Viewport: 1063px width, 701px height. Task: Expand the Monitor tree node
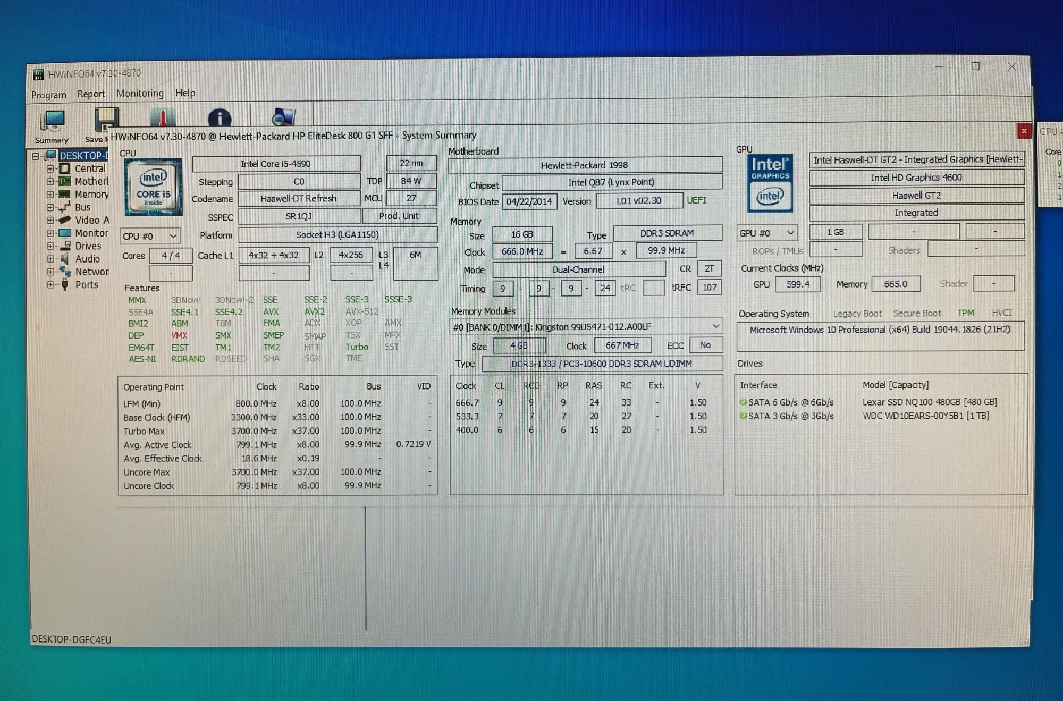pos(50,233)
